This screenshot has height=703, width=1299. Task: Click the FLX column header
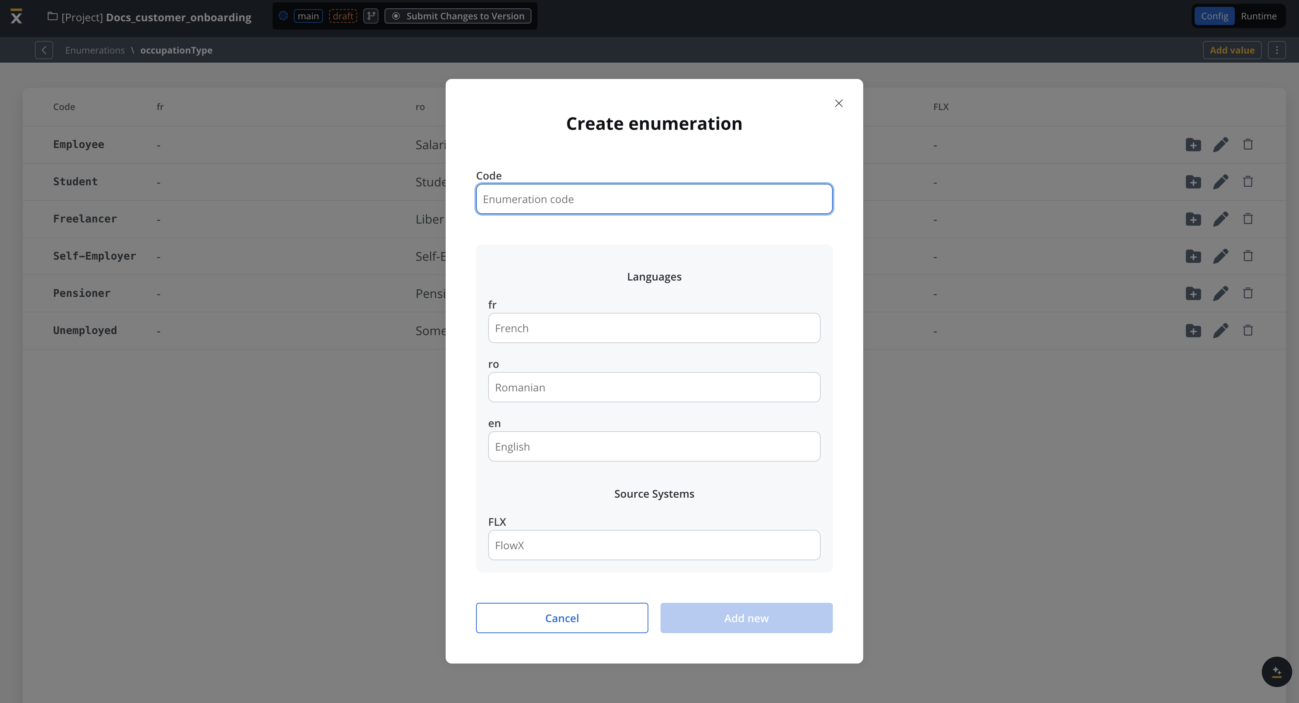point(941,107)
